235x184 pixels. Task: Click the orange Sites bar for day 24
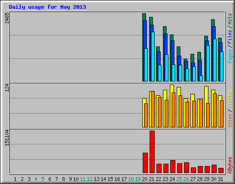click(x=173, y=110)
